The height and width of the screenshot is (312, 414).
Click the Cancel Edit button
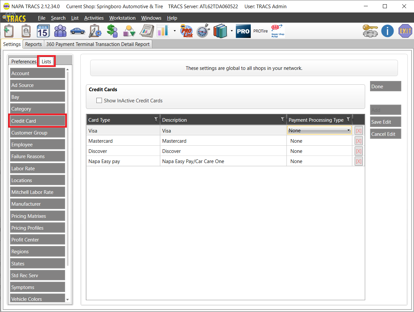[x=385, y=134]
